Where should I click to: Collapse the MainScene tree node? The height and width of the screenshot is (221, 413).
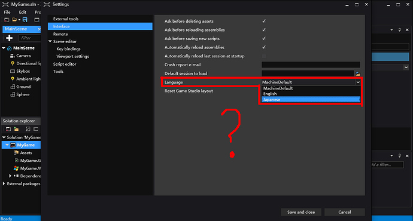4,48
